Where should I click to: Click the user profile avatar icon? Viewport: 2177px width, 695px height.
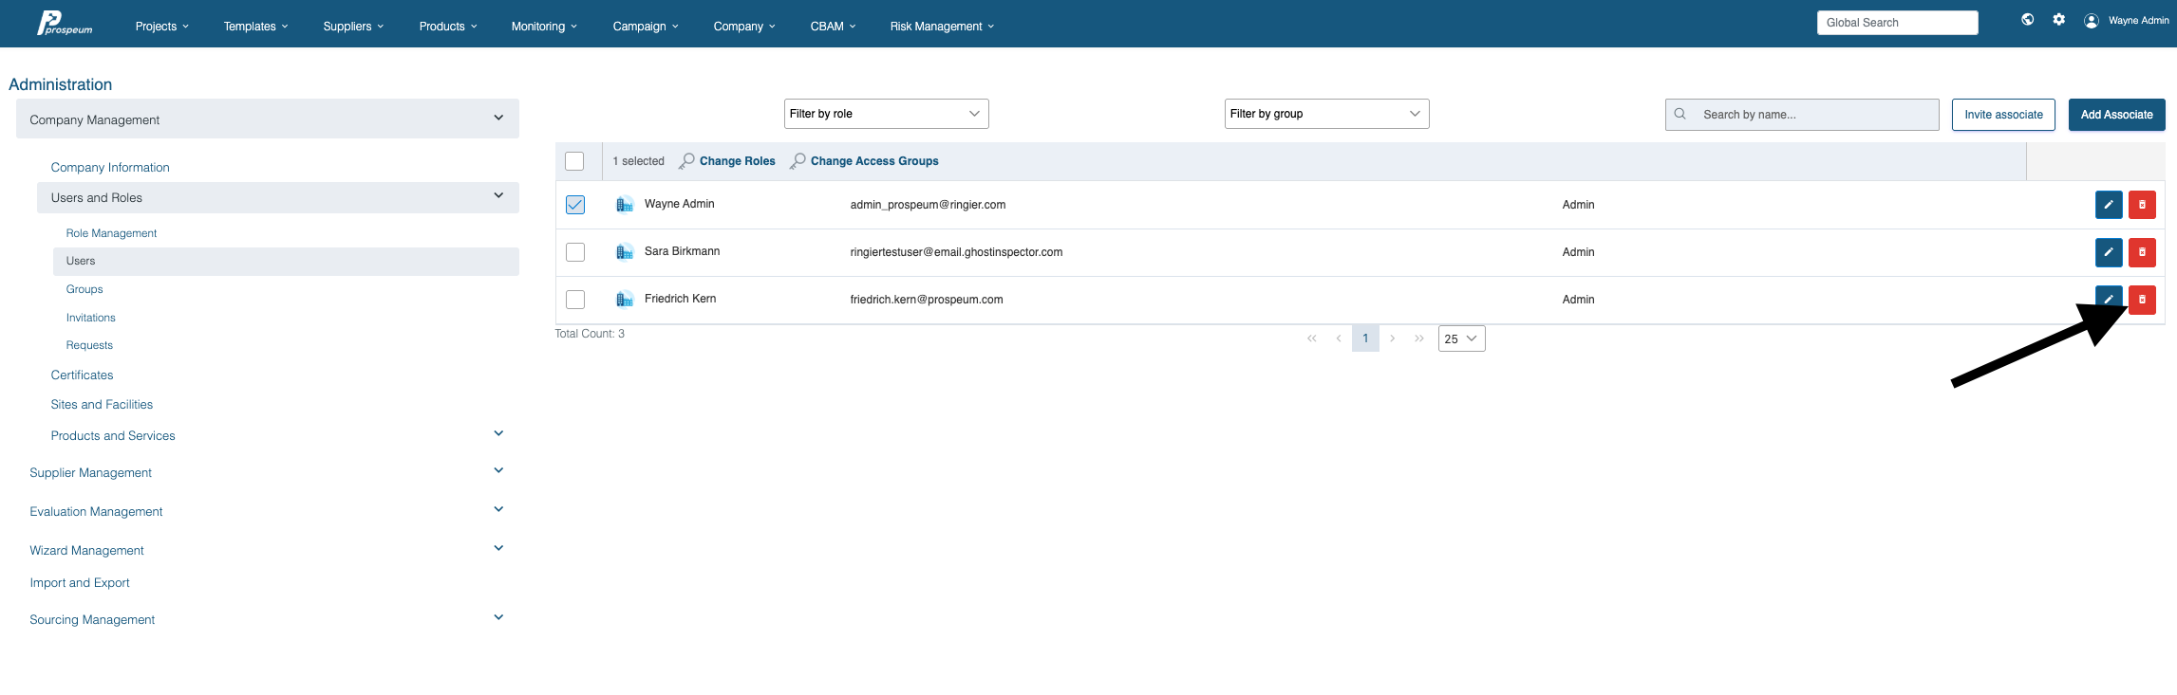click(2091, 21)
